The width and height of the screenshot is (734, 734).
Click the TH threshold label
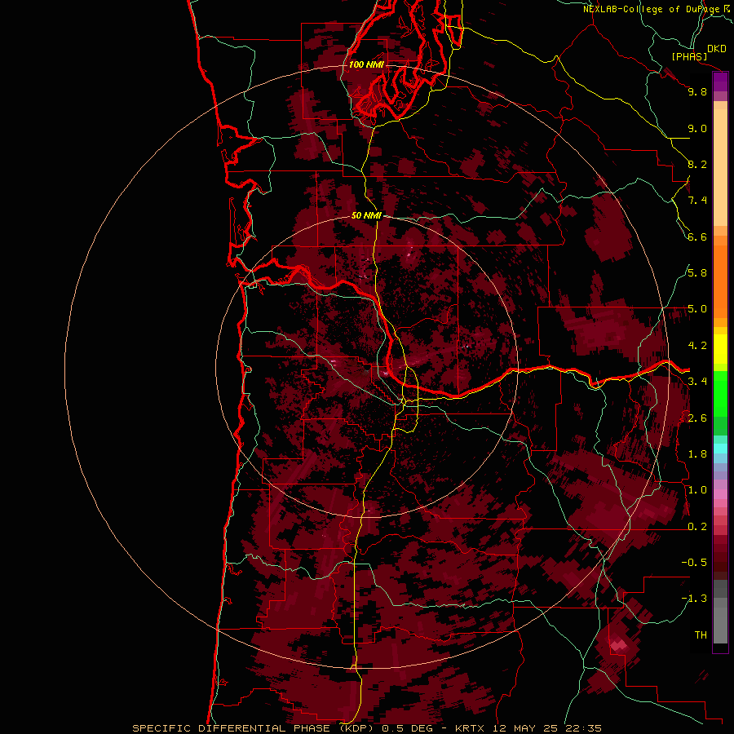point(701,635)
